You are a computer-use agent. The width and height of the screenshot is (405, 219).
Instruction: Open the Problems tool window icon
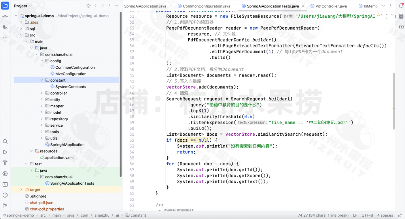click(x=5, y=195)
